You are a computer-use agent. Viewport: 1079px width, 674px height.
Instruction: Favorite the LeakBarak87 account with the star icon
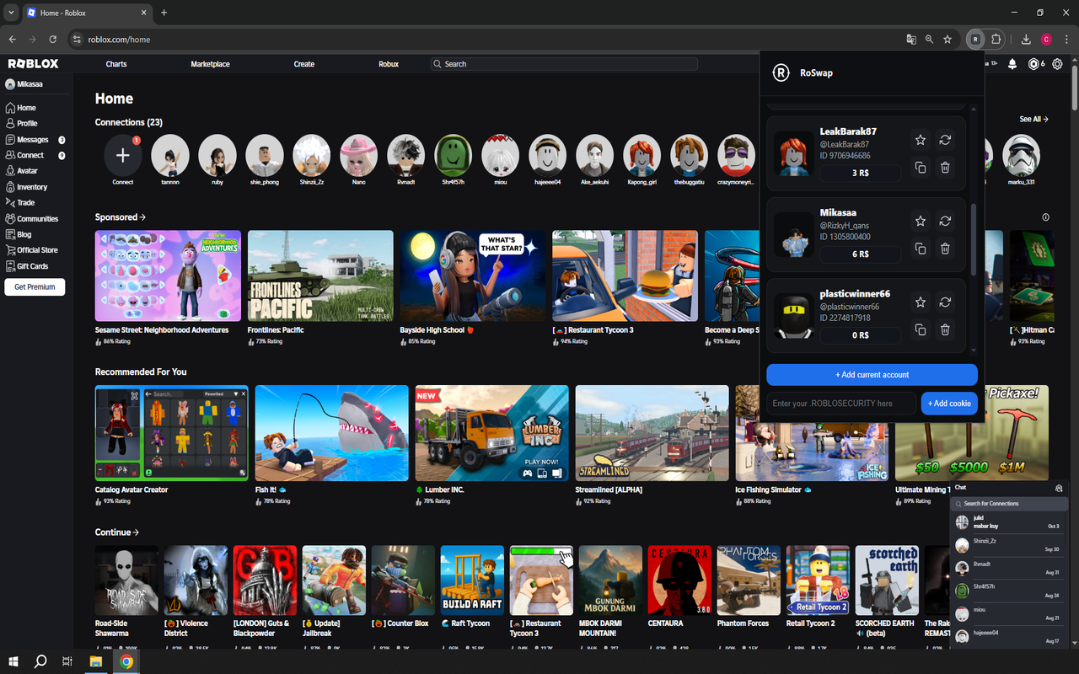[x=921, y=141]
